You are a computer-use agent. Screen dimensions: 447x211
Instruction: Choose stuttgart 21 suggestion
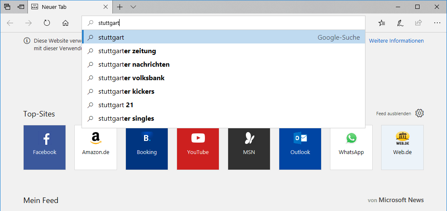click(x=223, y=105)
